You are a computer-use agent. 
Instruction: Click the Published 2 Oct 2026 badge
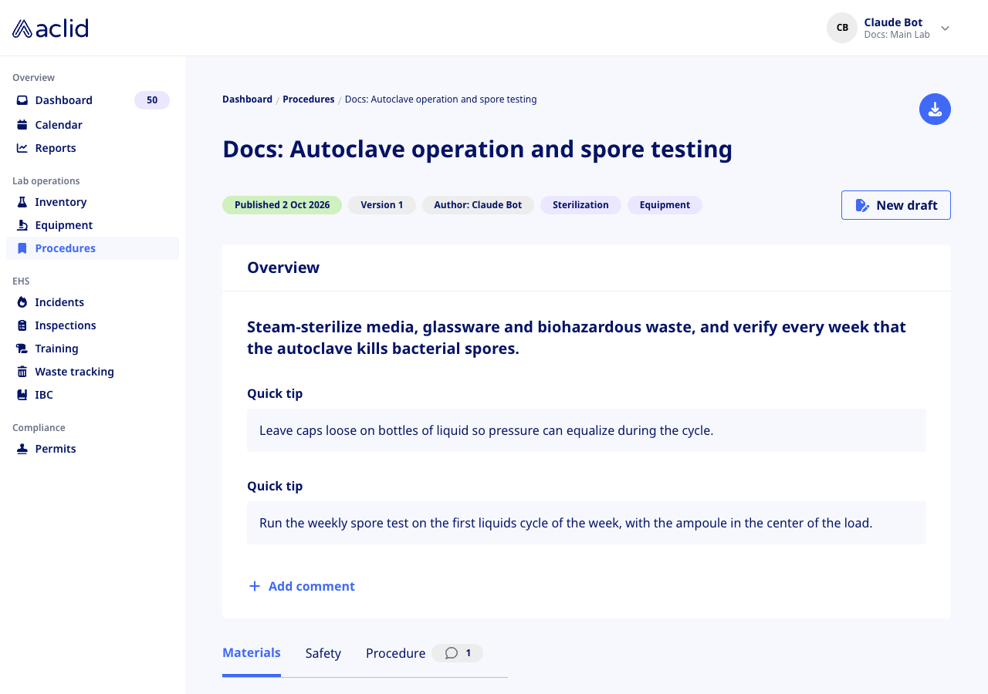point(282,205)
